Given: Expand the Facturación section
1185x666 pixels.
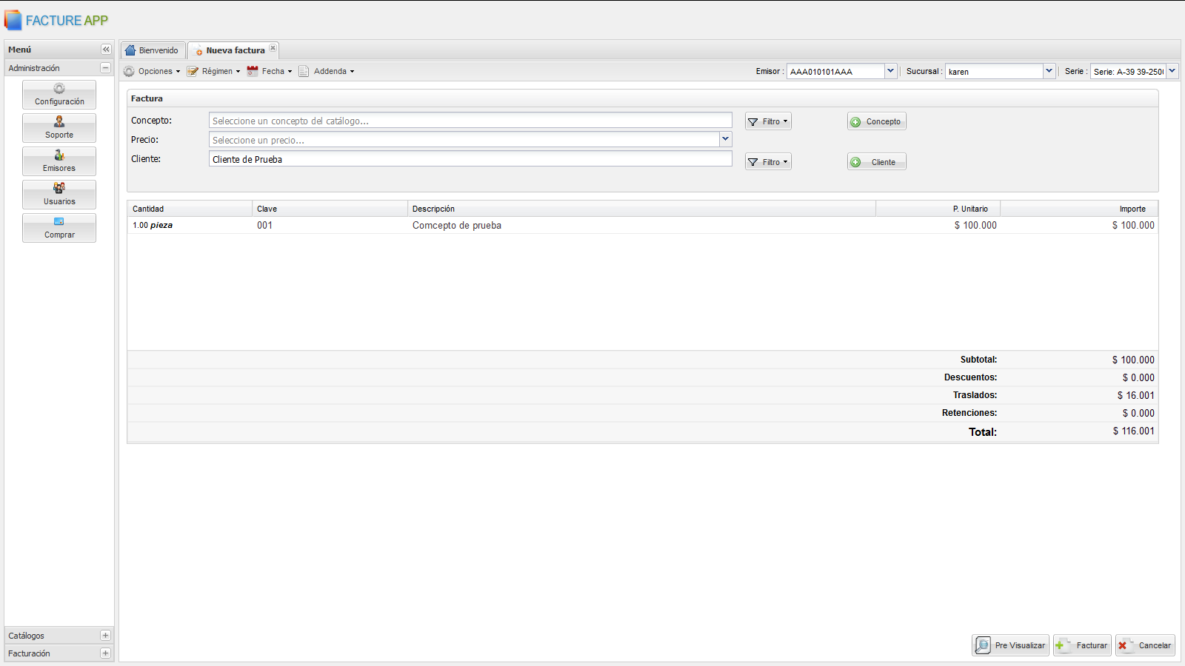Looking at the screenshot, I should 105,653.
